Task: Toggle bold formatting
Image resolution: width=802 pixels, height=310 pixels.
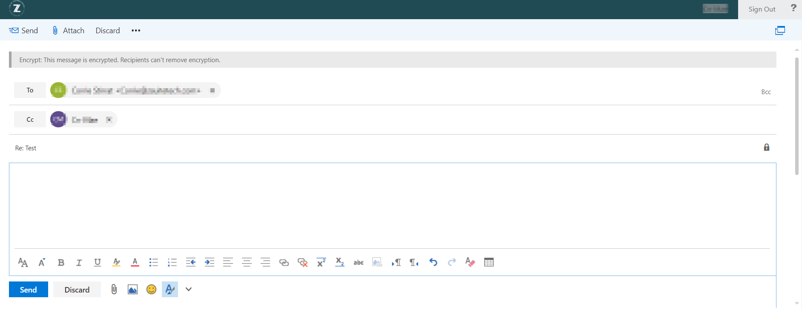Action: (61, 262)
